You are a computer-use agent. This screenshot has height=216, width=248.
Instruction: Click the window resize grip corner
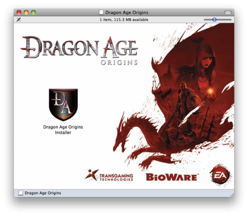pos(232,195)
